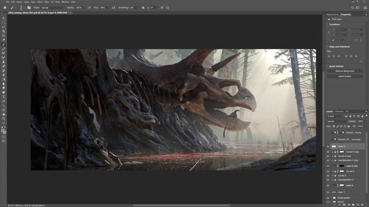The height and width of the screenshot is (207, 369).
Task: Select the Object Selection tool
Action: tap(3, 31)
